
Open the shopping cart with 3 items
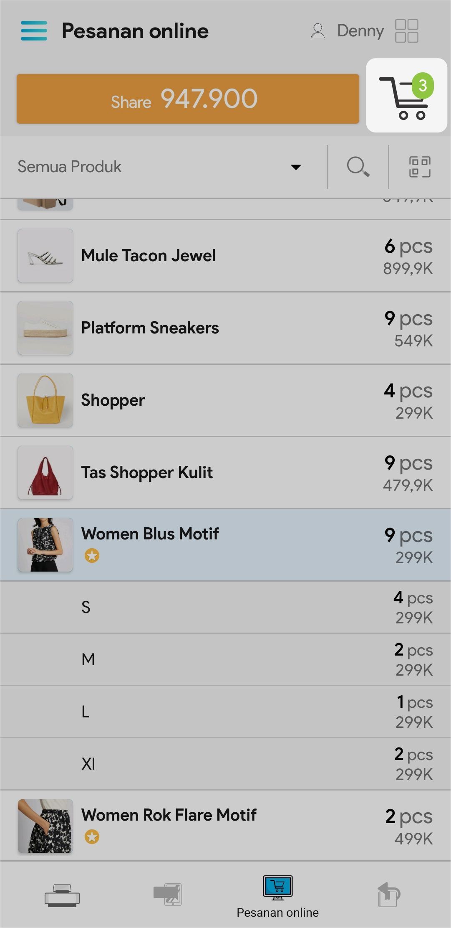[x=406, y=96]
